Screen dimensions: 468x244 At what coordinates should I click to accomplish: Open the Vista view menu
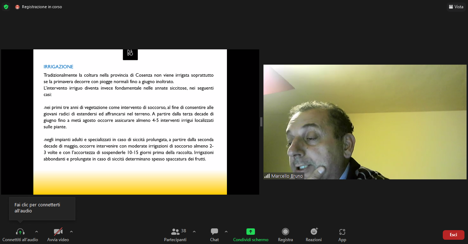coord(456,7)
